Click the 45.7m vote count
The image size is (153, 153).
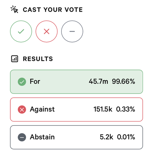coord(99,82)
